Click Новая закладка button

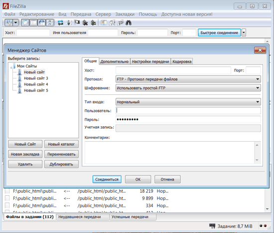tap(25, 154)
